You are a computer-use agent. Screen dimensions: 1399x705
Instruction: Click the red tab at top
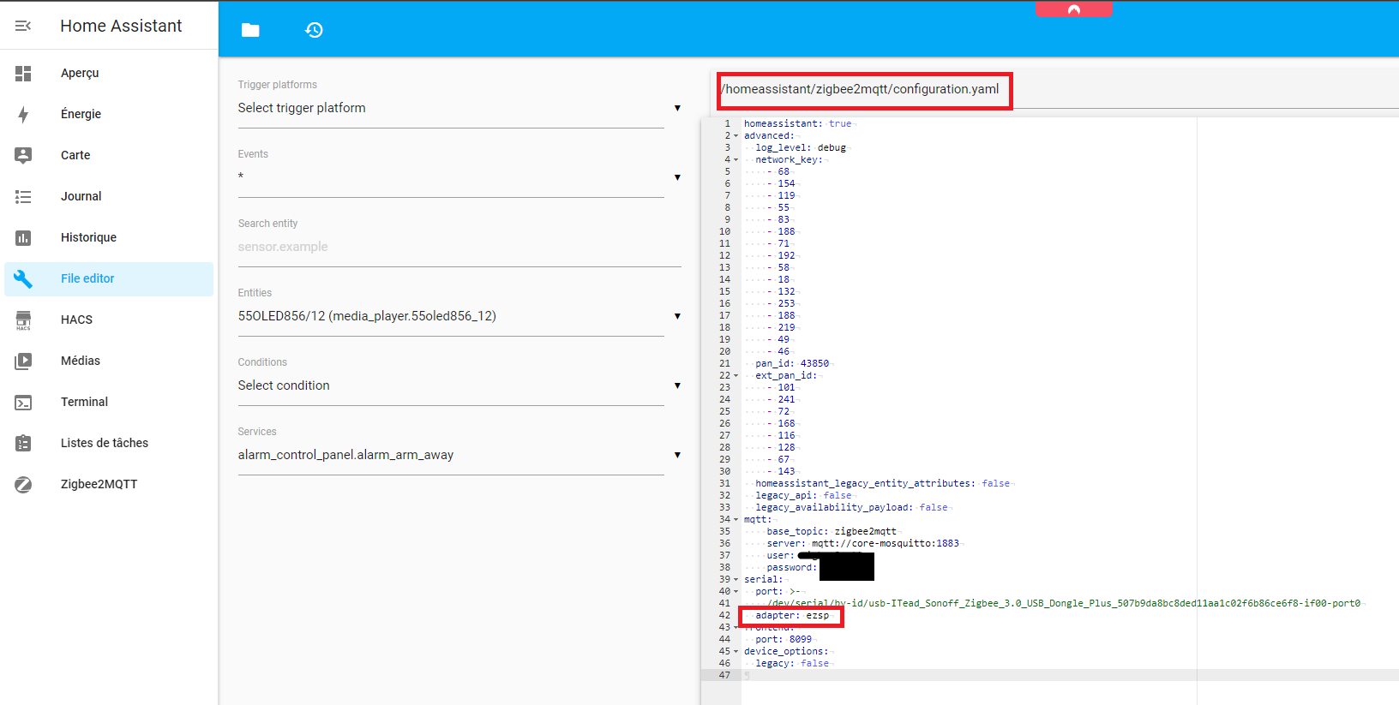(1073, 9)
